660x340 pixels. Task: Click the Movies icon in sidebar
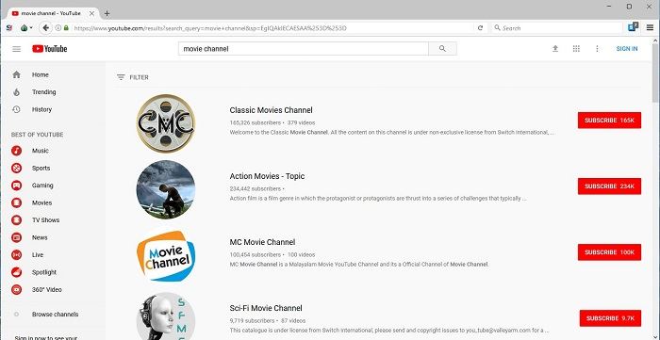16,202
